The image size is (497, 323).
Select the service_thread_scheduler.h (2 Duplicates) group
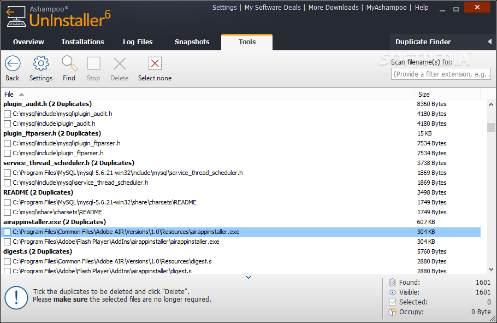pos(69,163)
